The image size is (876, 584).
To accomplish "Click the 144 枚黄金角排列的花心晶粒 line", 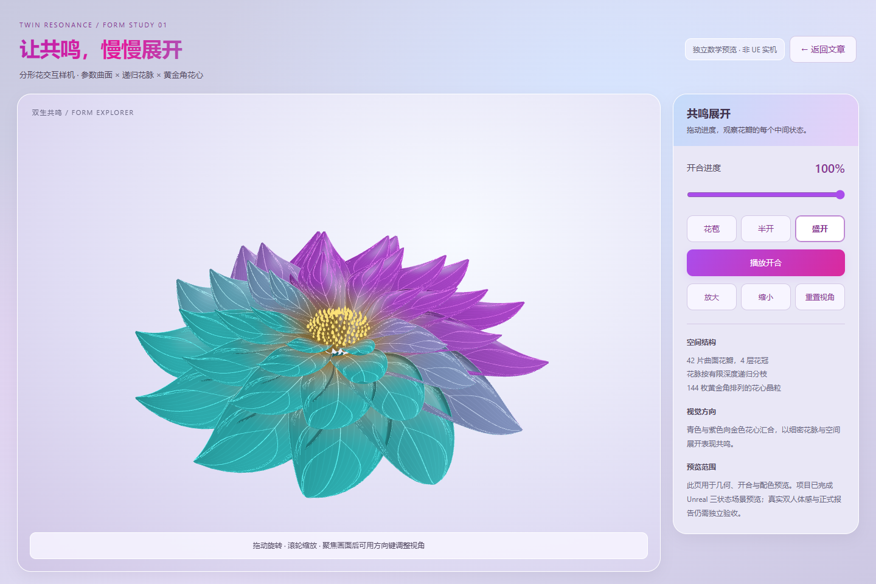I will point(734,388).
